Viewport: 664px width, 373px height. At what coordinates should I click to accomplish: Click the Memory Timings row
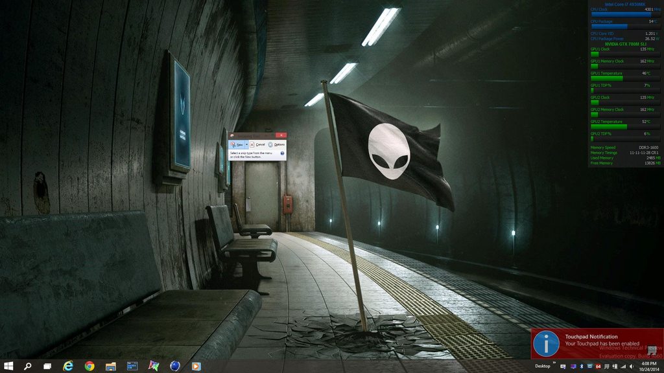coord(625,153)
